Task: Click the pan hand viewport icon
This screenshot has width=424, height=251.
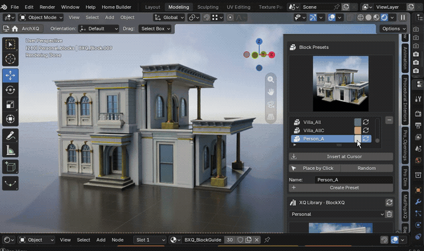Action: tap(271, 92)
